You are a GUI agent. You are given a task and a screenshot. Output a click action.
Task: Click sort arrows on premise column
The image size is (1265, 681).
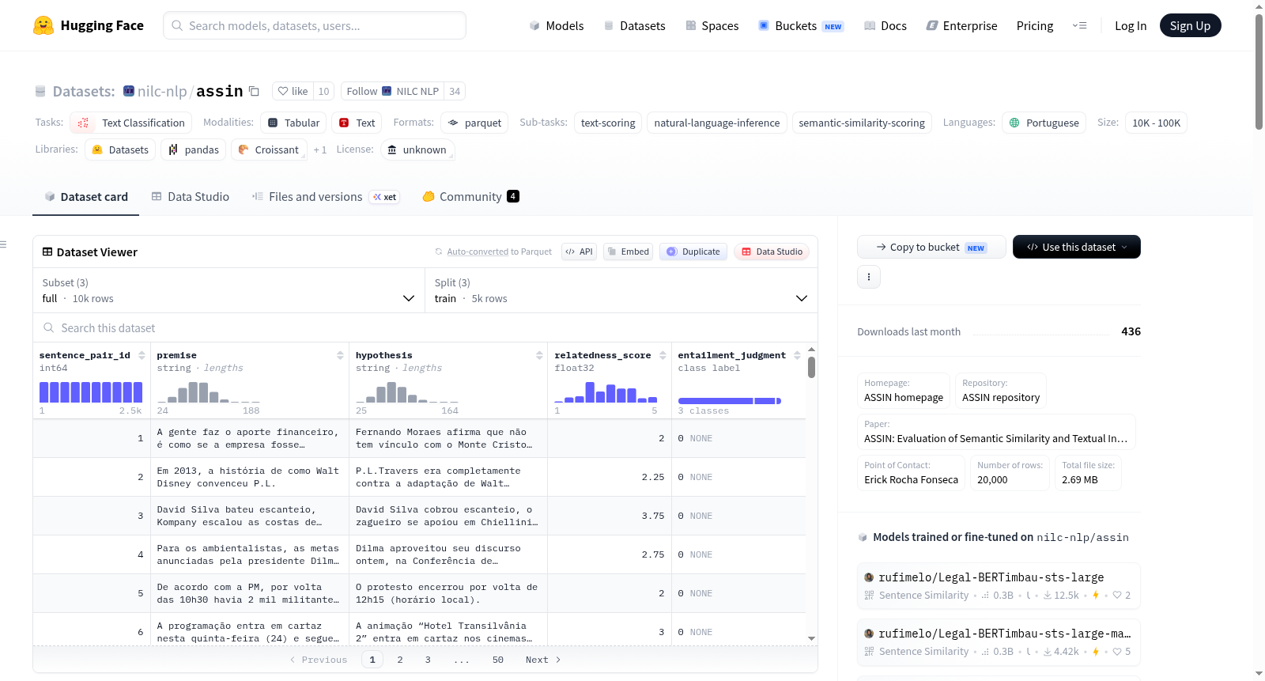pos(340,355)
